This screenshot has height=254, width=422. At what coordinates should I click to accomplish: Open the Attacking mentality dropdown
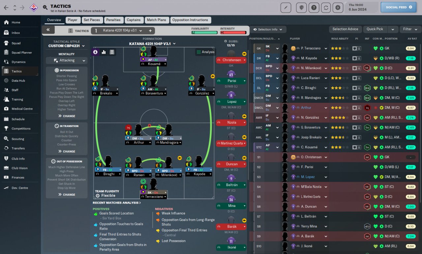click(67, 61)
